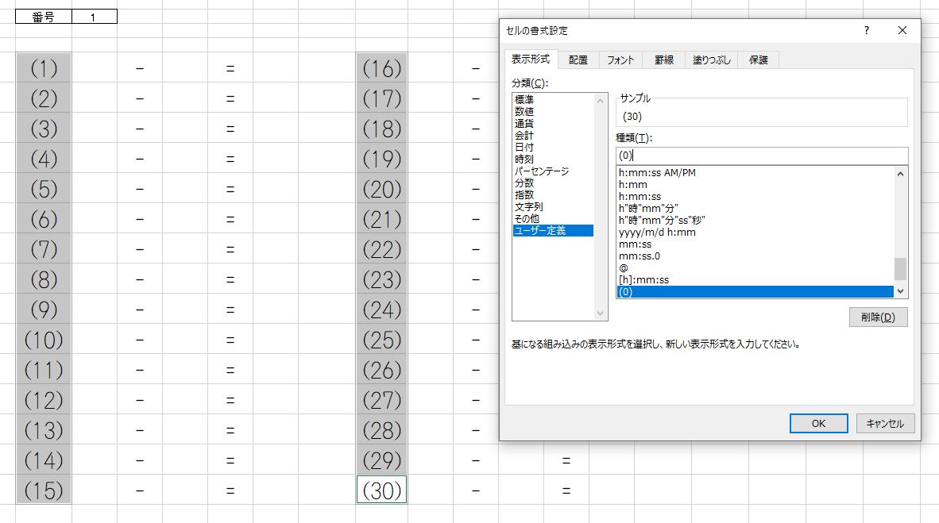Image resolution: width=939 pixels, height=523 pixels.
Task: Click format list scroll-up arrow
Action: coord(900,174)
